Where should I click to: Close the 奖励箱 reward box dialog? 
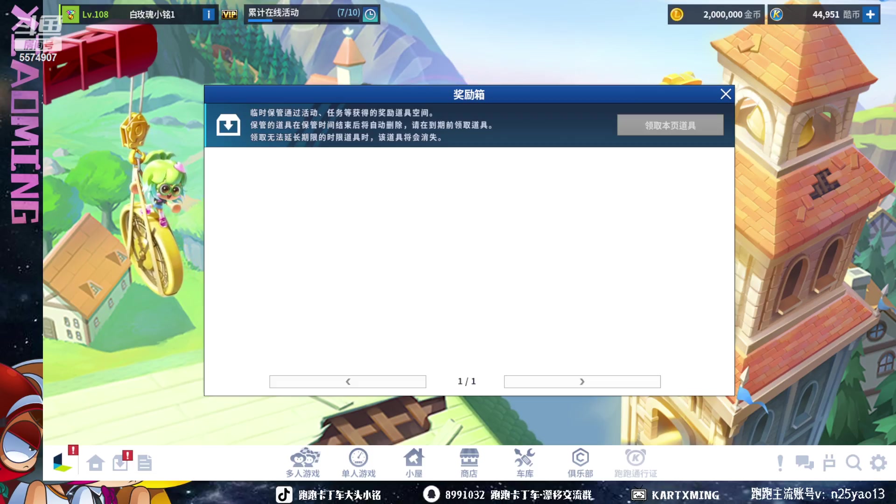pos(726,94)
